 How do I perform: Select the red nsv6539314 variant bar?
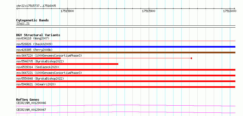coord(126,70)
